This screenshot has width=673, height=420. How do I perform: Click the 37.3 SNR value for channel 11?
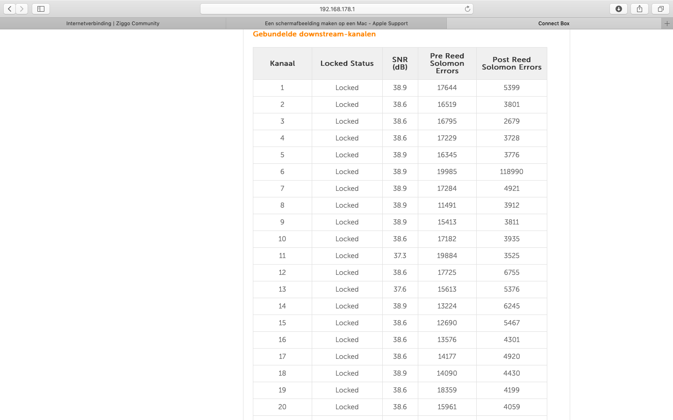coord(400,256)
